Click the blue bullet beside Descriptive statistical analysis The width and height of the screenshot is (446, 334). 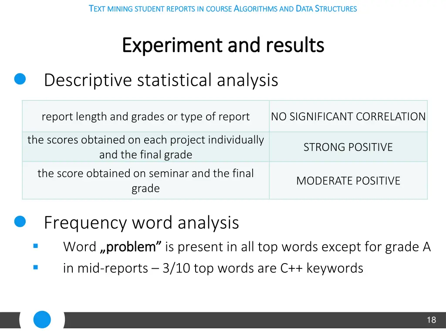coord(20,79)
